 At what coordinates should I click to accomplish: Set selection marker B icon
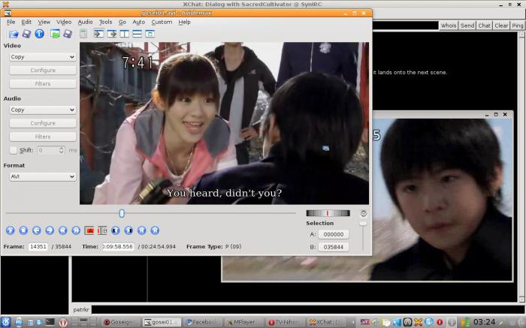pos(102,230)
